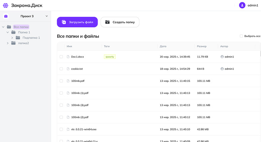Open the admin1 account name
The image size is (261, 142).
coord(253,5)
